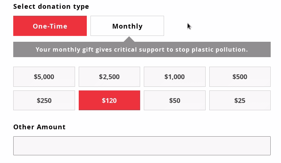Select the One-Time donation type
281x163 pixels.
click(50, 26)
